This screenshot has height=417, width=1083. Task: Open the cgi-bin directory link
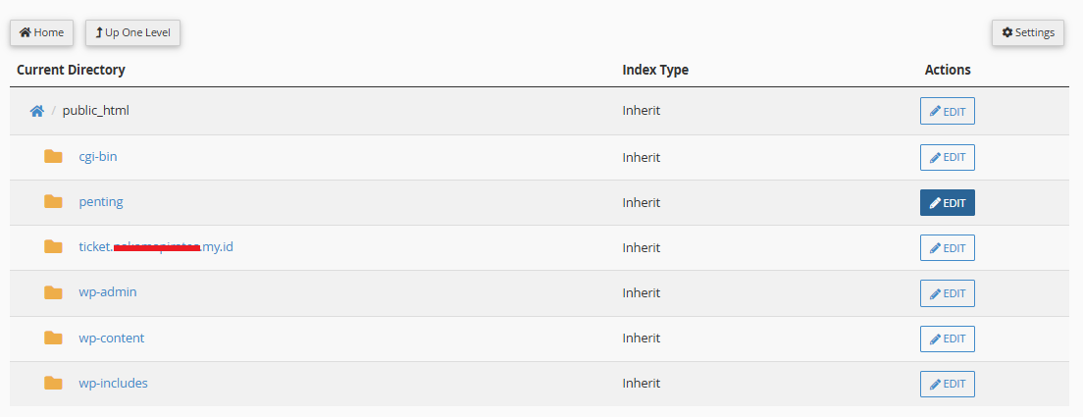(98, 156)
